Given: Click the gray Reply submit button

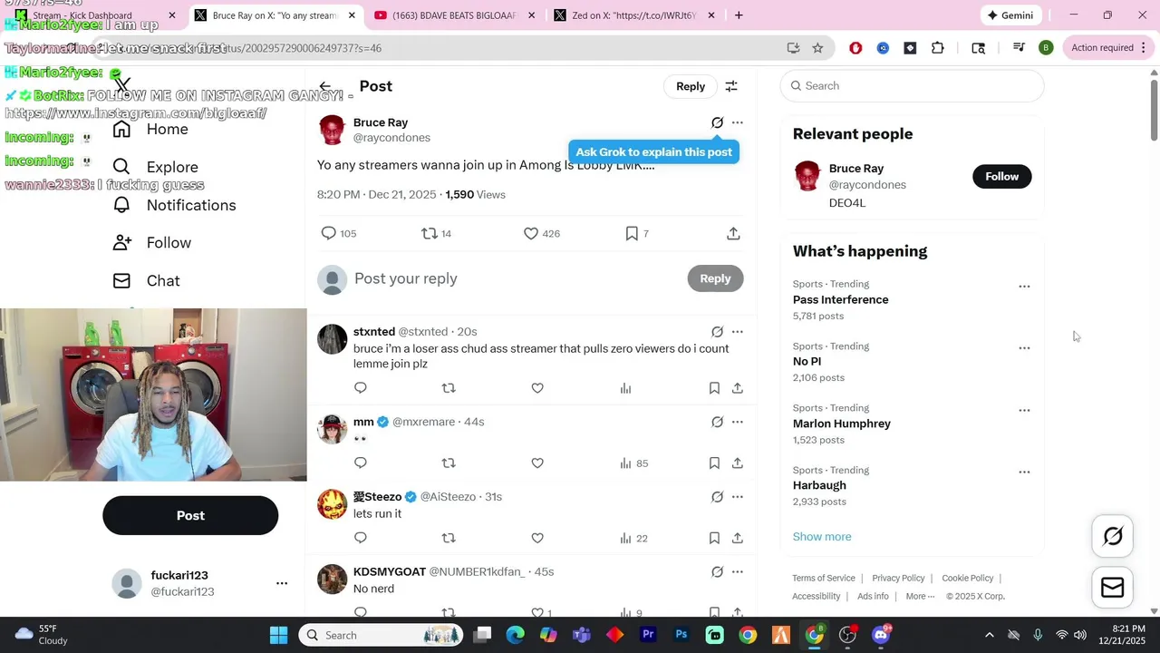Looking at the screenshot, I should 715,278.
